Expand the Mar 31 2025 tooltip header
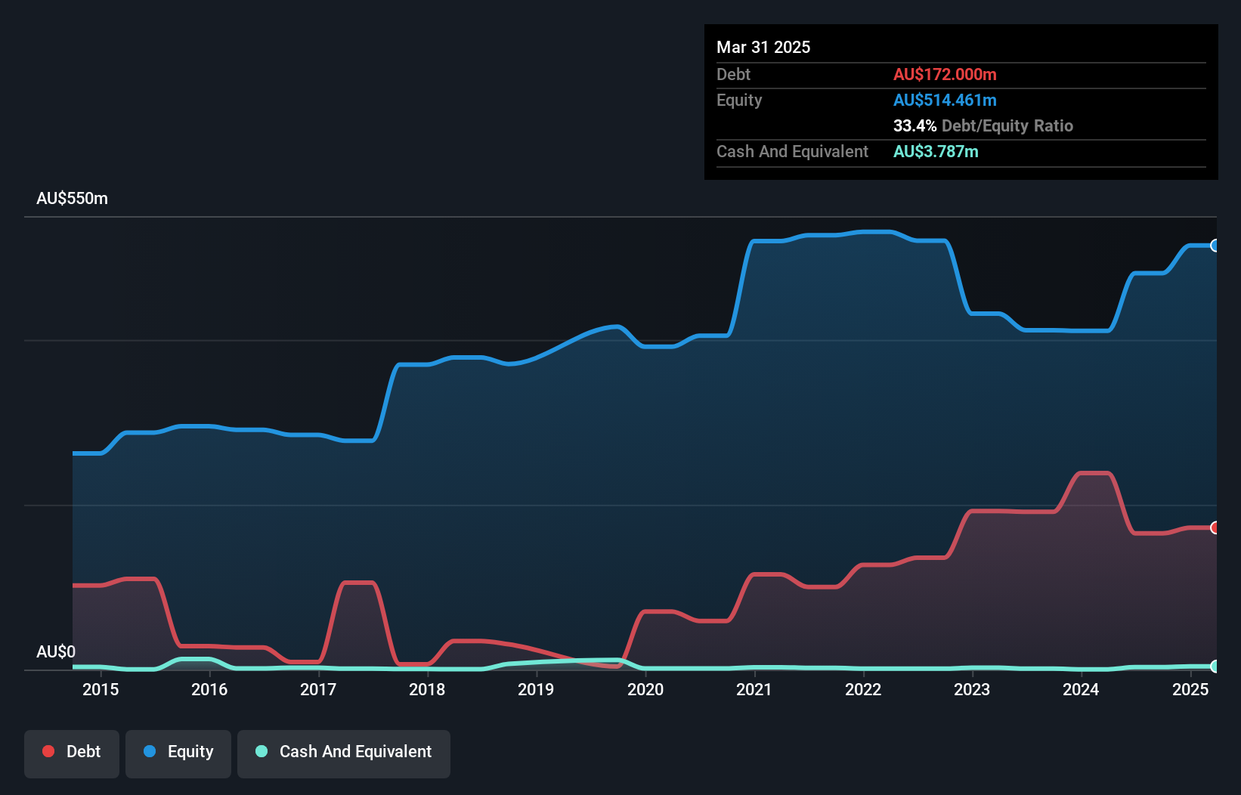 coord(763,47)
